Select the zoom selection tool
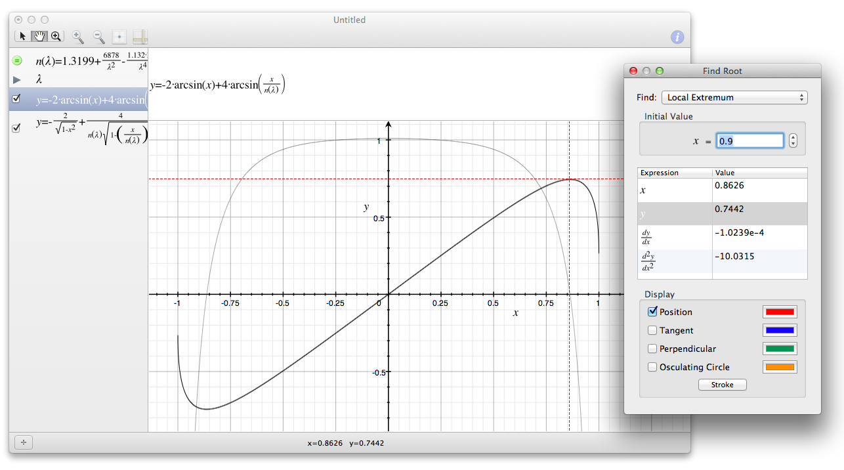844x470 pixels. [x=56, y=37]
